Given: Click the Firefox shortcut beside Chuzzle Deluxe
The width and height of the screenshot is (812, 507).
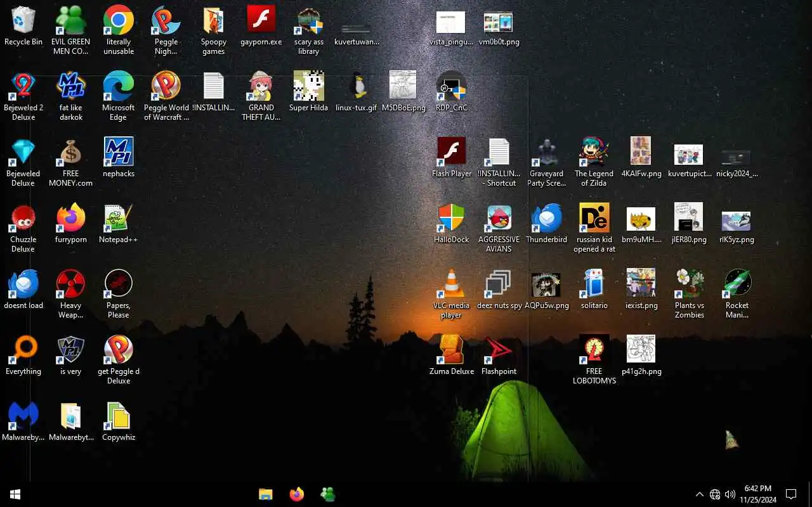Looking at the screenshot, I should click(x=70, y=218).
